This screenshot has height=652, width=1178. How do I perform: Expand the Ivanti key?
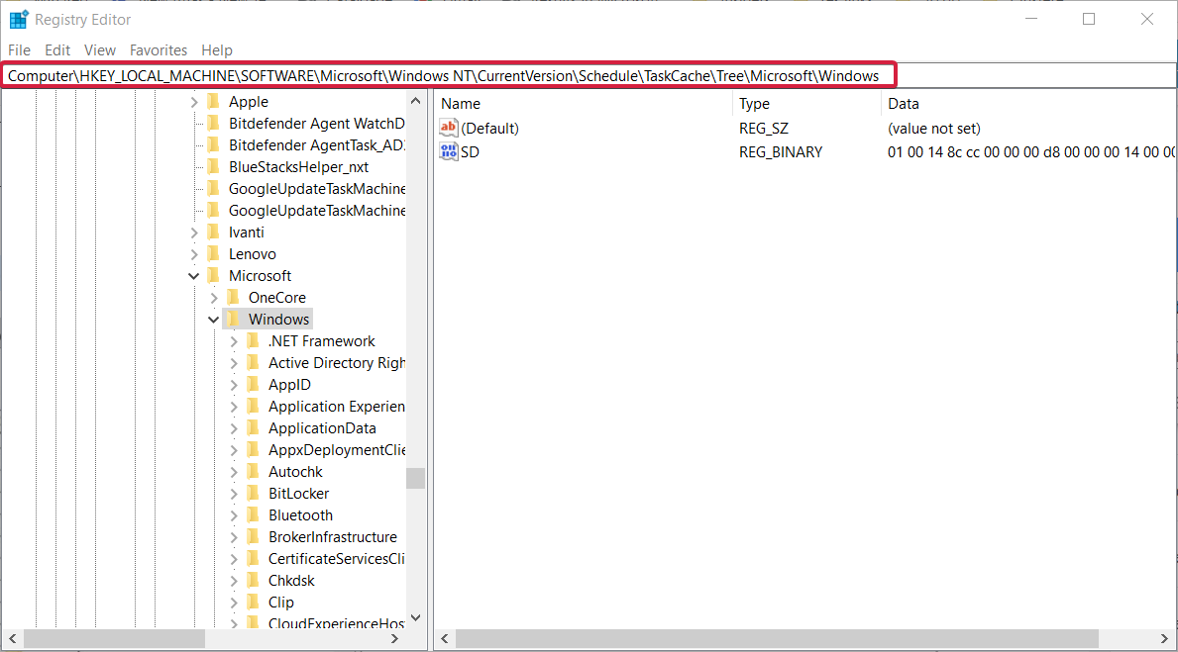[194, 233]
